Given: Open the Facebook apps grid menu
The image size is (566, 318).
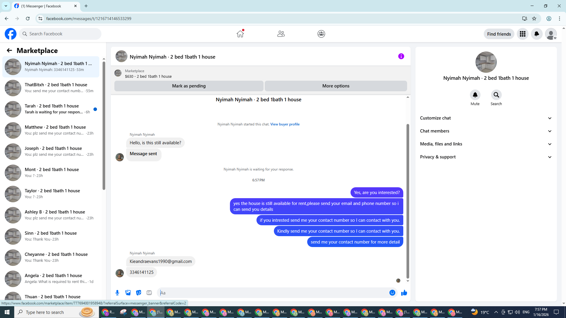Looking at the screenshot, I should click(x=522, y=34).
